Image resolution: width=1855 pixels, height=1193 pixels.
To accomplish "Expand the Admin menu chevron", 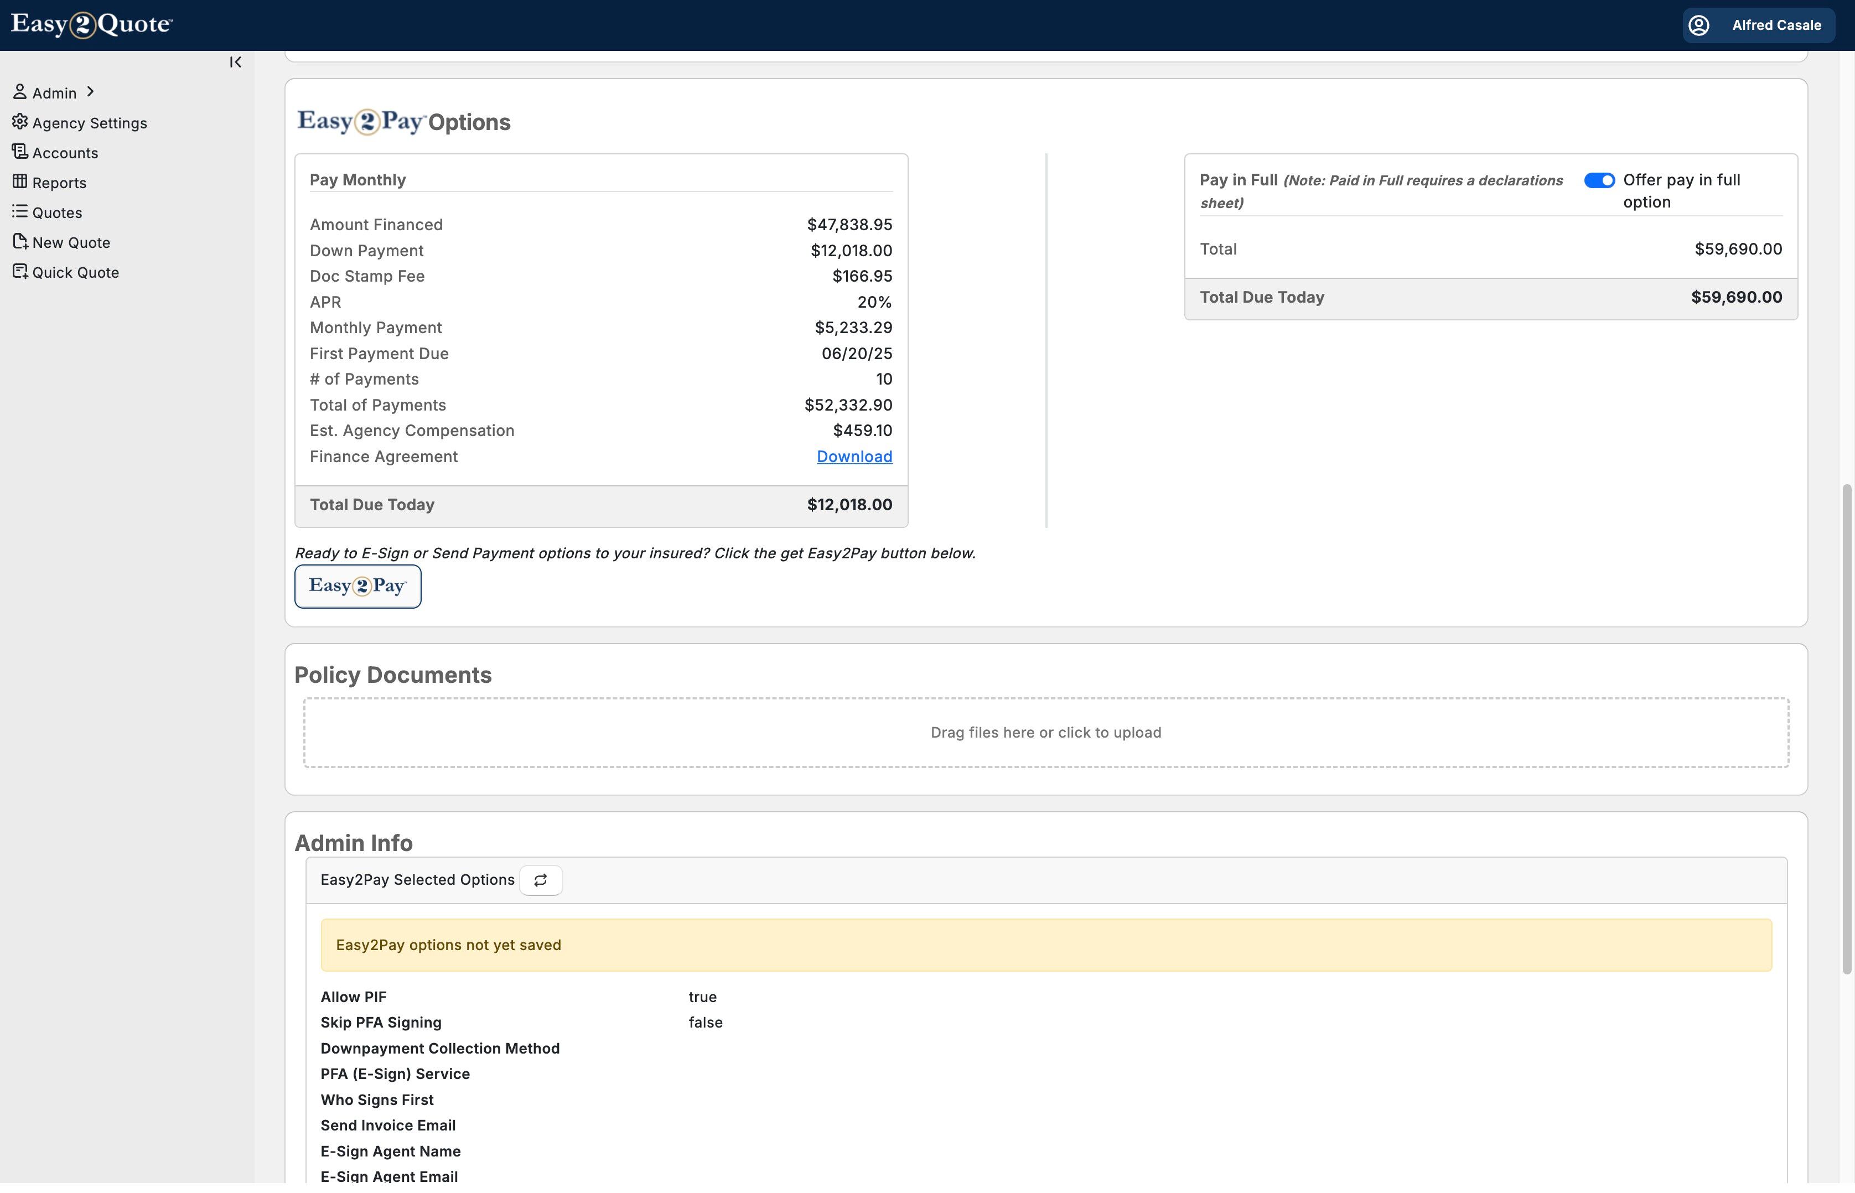I will (x=91, y=91).
